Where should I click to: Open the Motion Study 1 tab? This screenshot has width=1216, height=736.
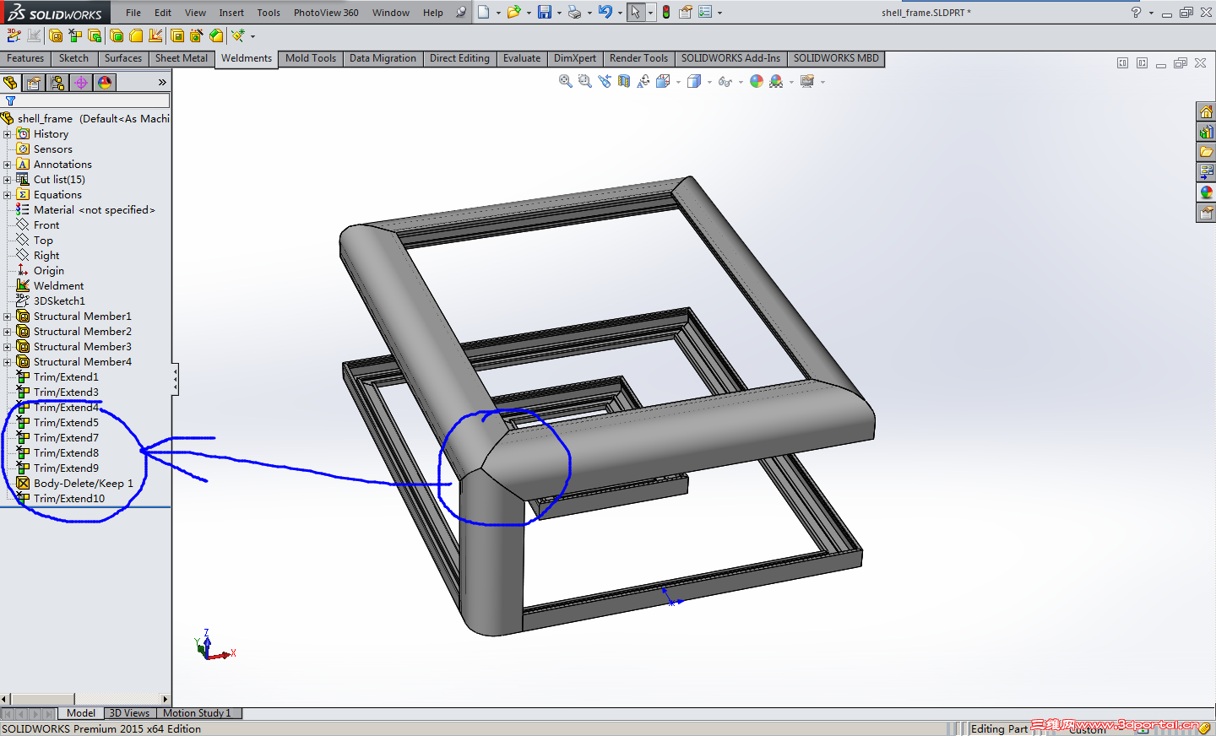197,713
